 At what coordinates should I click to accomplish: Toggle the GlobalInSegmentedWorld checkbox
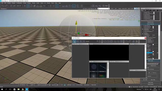[x=154, y=17]
